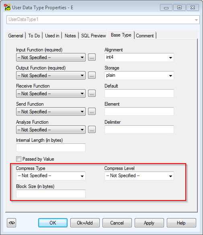The width and height of the screenshot is (203, 235).
Task: Click the Apply button
Action: (x=149, y=223)
